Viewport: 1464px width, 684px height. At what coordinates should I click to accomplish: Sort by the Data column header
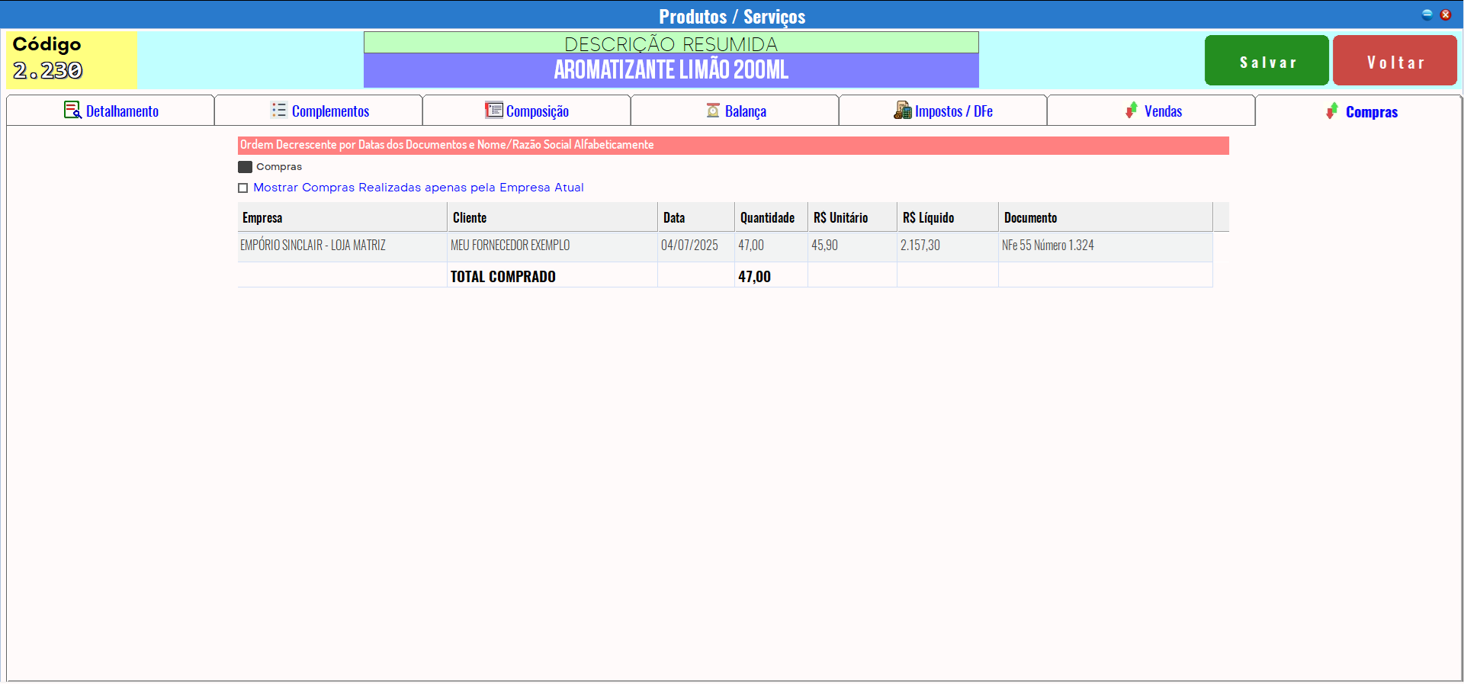coord(696,217)
